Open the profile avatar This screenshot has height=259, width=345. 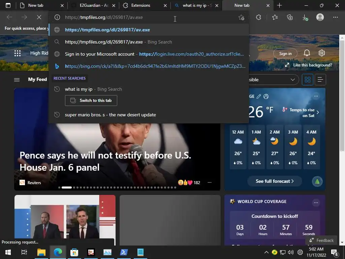coord(320,17)
